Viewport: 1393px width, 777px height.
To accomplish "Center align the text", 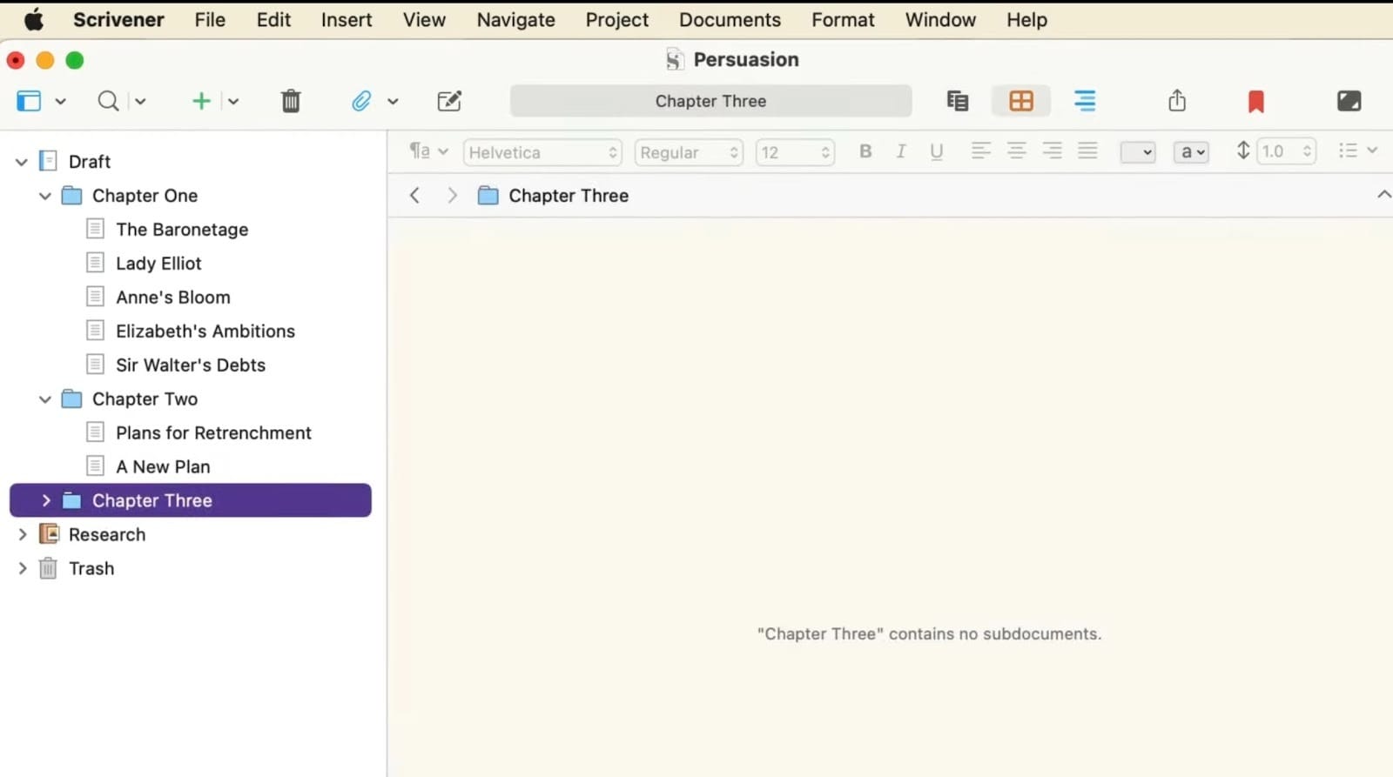I will (1016, 151).
